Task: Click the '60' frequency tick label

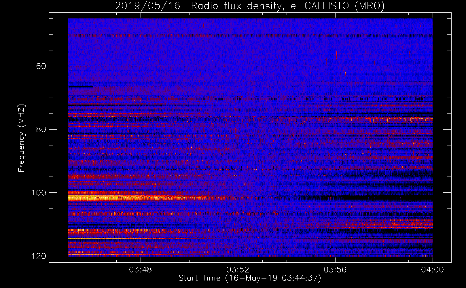Action: click(41, 66)
